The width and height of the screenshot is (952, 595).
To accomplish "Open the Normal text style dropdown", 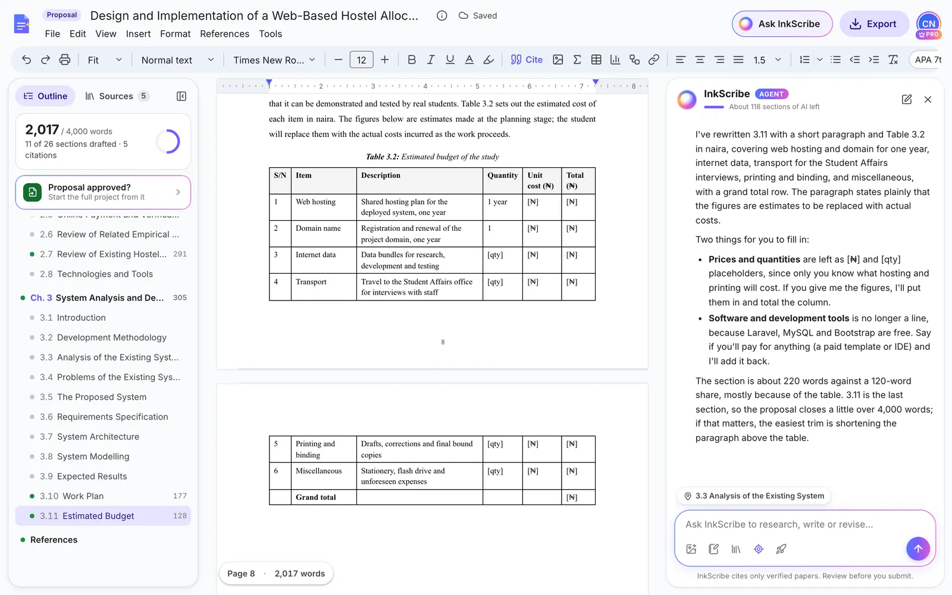I will [177, 59].
